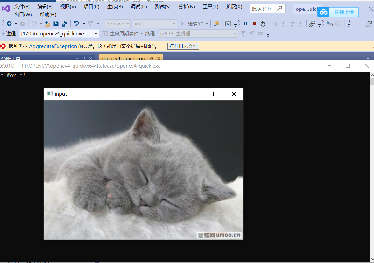Screen dimensions: 374x263
Task: Open the 测试(S) menu
Action: point(163,6)
